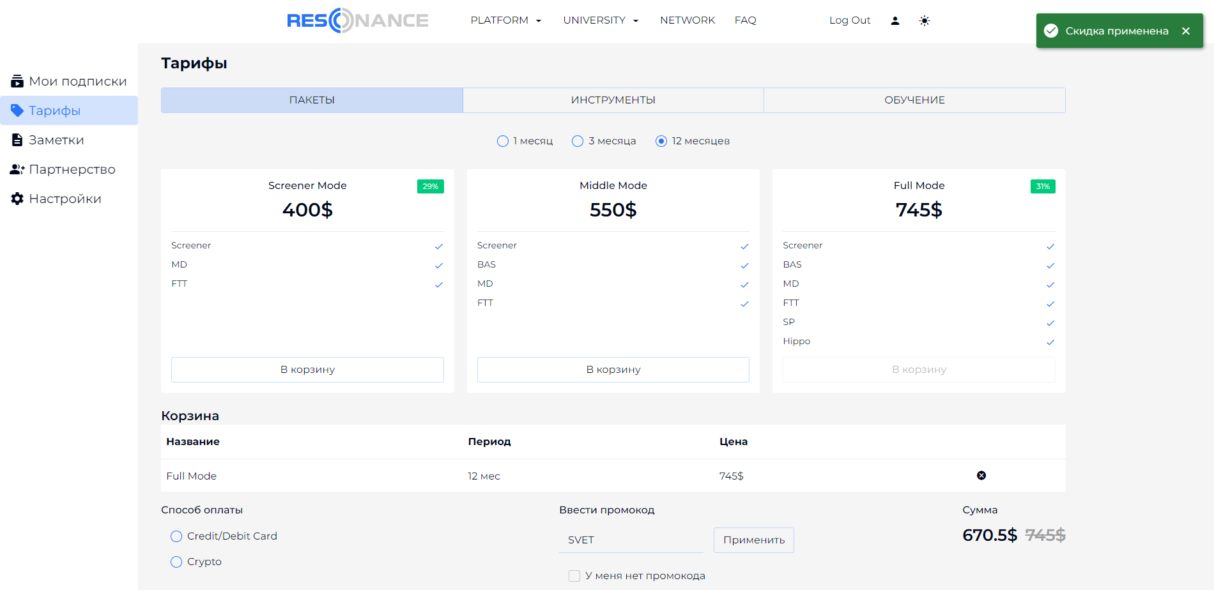This screenshot has height=590, width=1214.
Task: Remove Full Mode from the cart
Action: (x=981, y=475)
